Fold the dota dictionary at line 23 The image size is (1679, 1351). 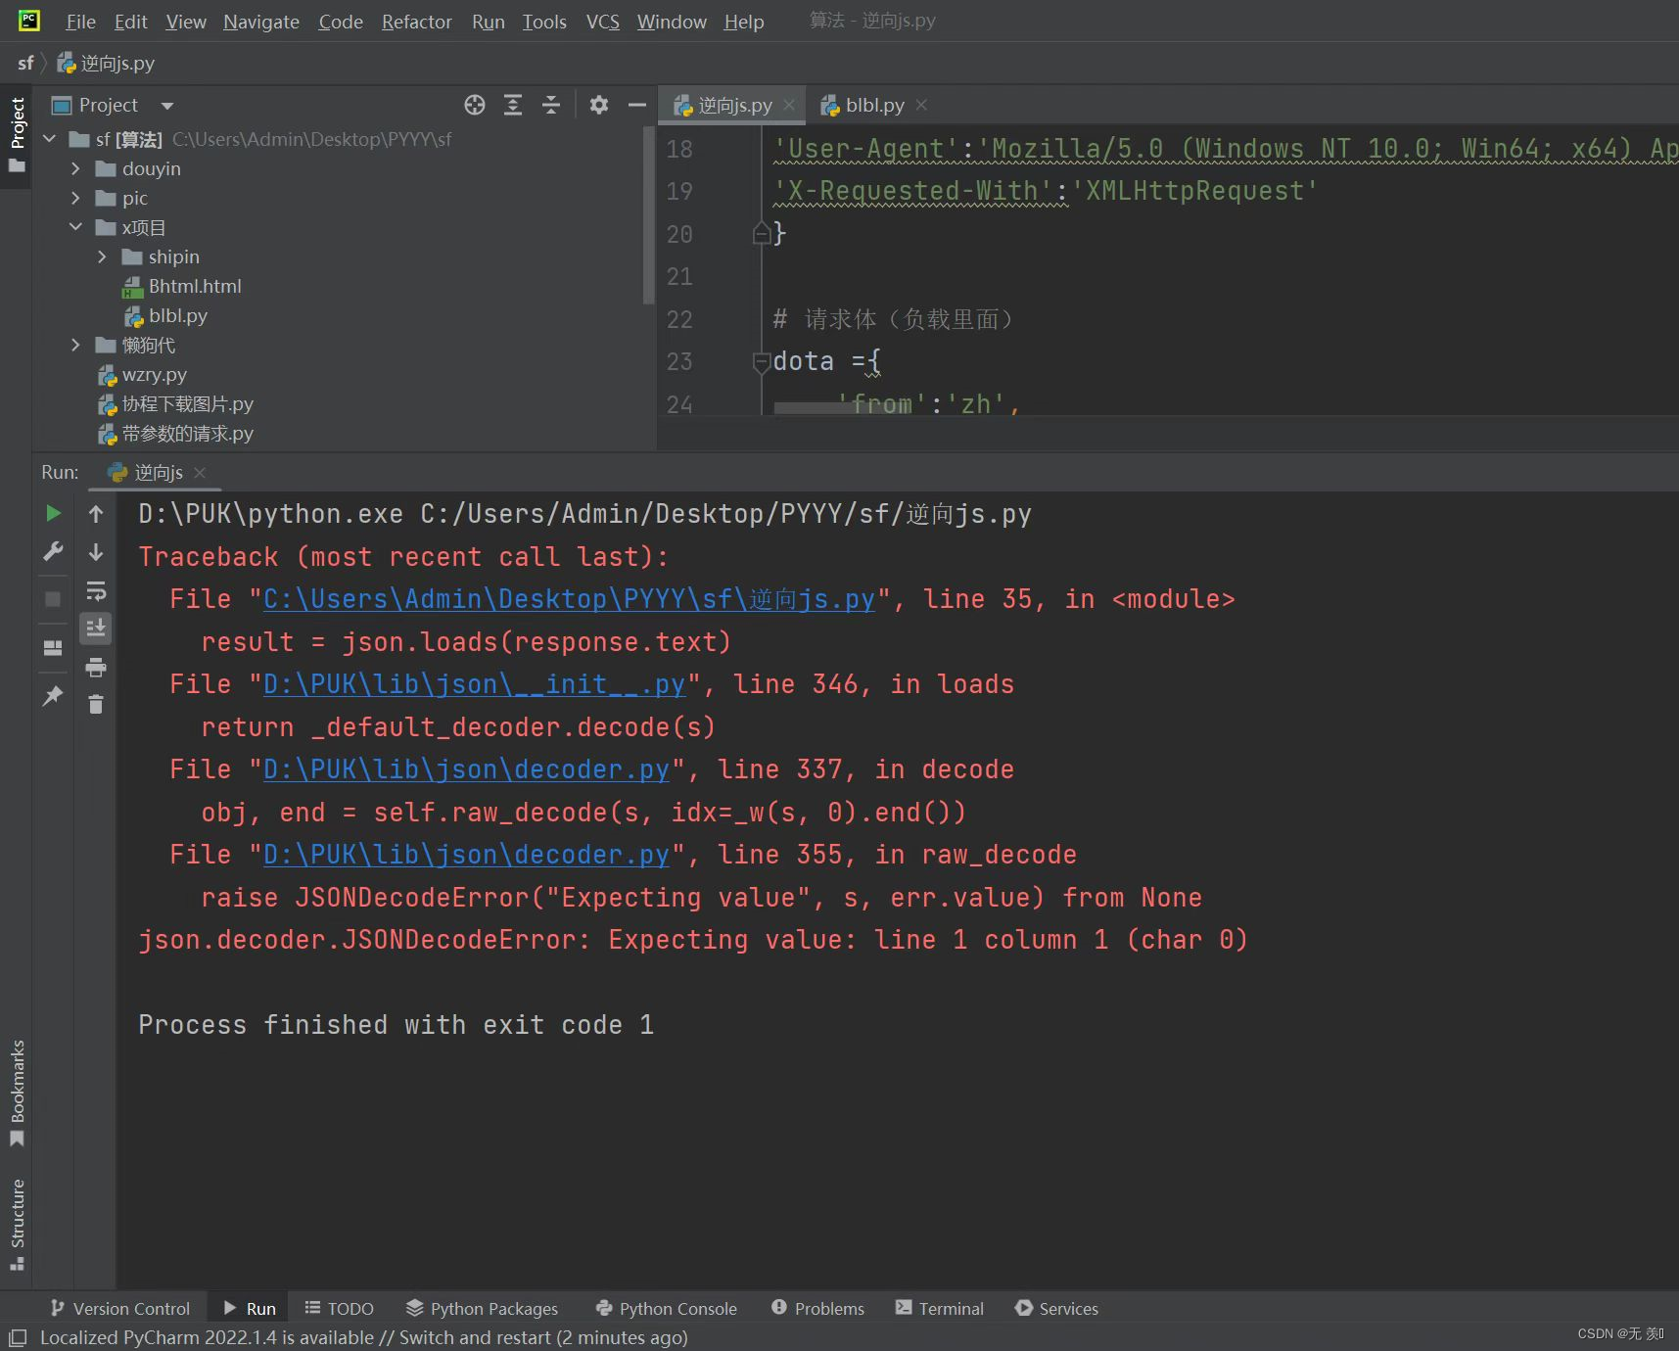pyautogui.click(x=762, y=361)
